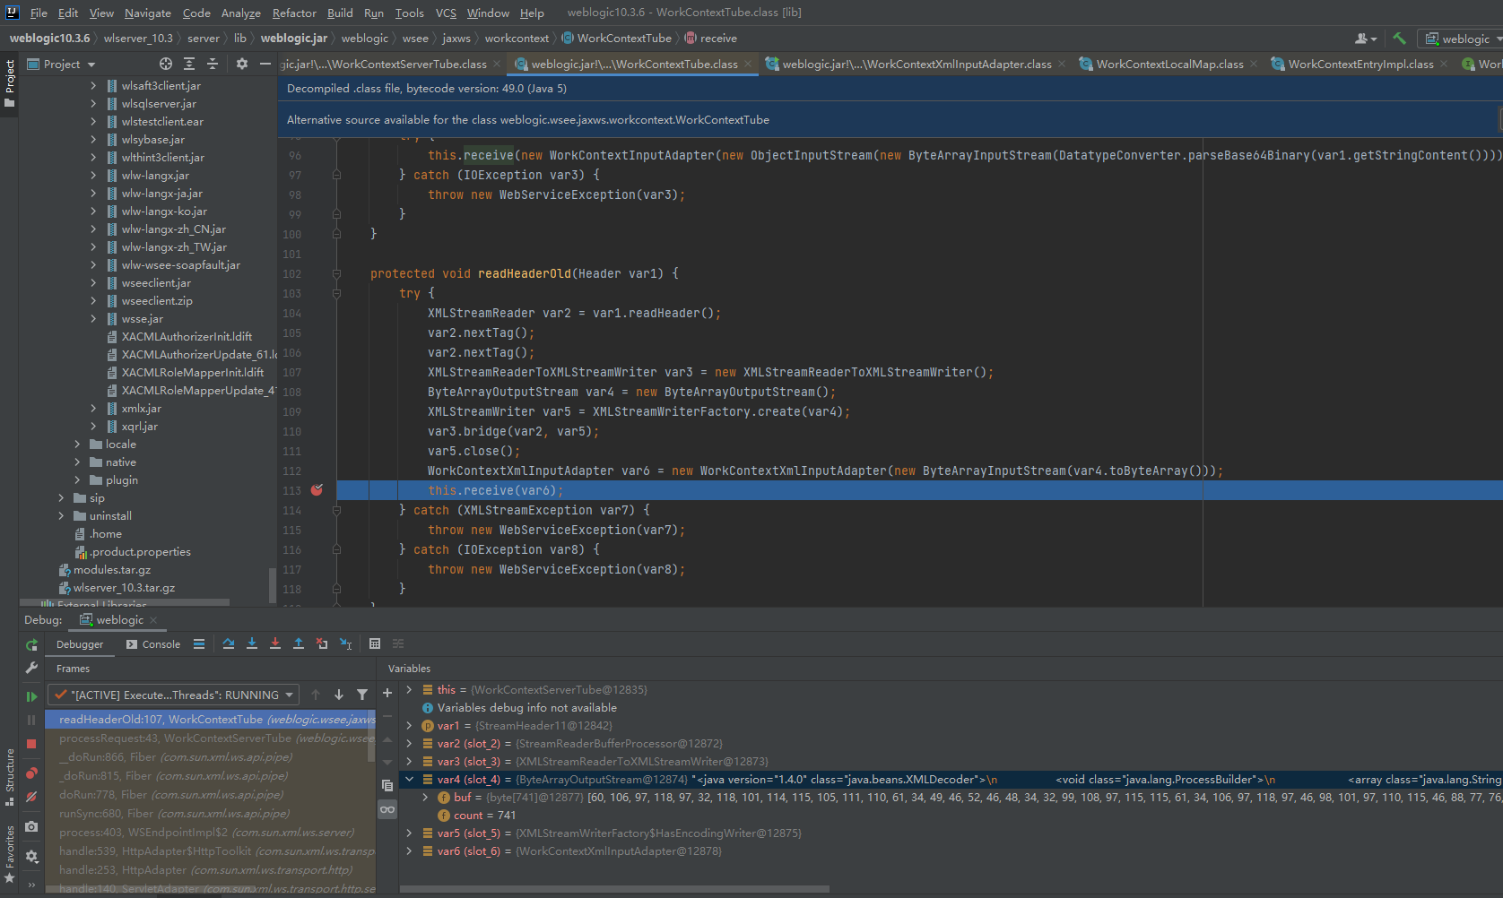Click the Rerun weblogic debug icon

pyautogui.click(x=31, y=644)
